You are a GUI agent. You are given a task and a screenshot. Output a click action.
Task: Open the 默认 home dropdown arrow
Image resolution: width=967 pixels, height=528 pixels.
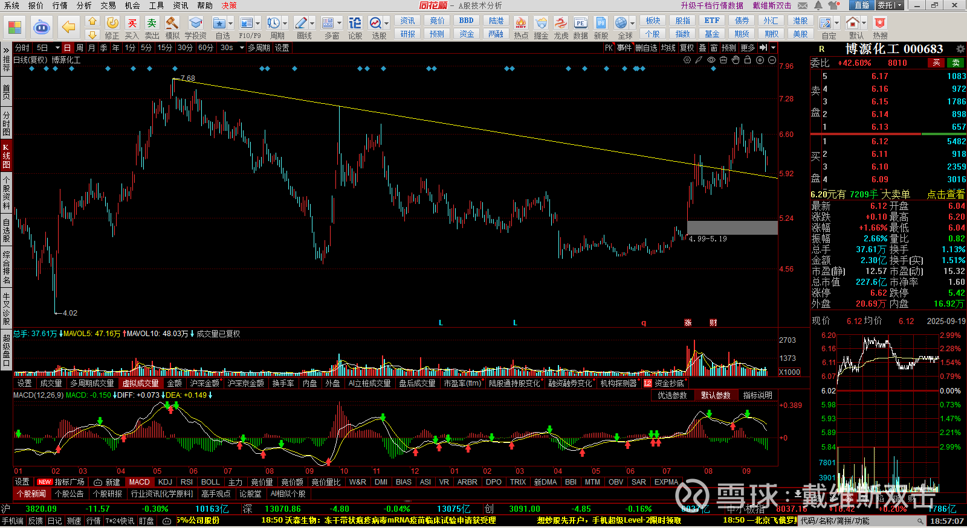864,24
